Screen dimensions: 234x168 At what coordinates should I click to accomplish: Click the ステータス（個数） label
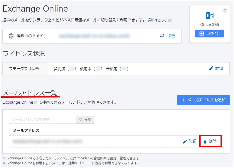pos(25,69)
